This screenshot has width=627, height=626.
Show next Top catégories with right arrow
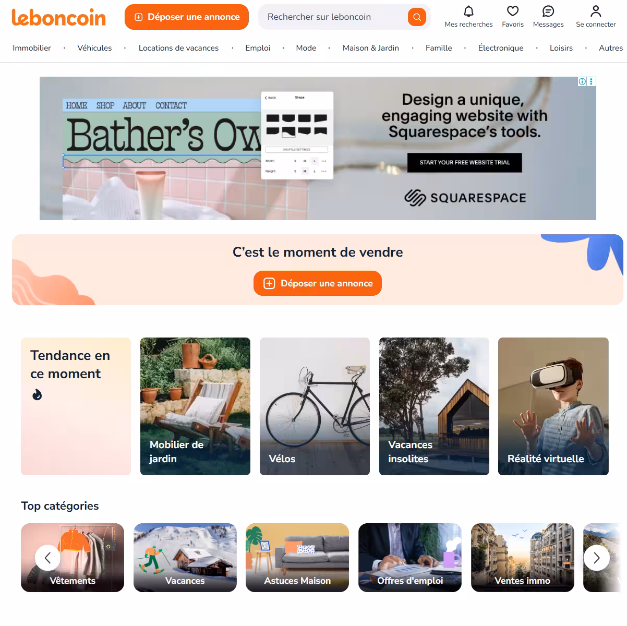596,558
